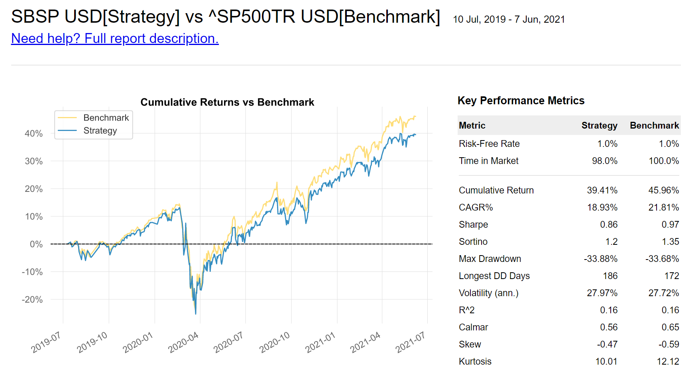
Task: Click the Sharpe benchmark value '0.97'
Action: point(670,225)
